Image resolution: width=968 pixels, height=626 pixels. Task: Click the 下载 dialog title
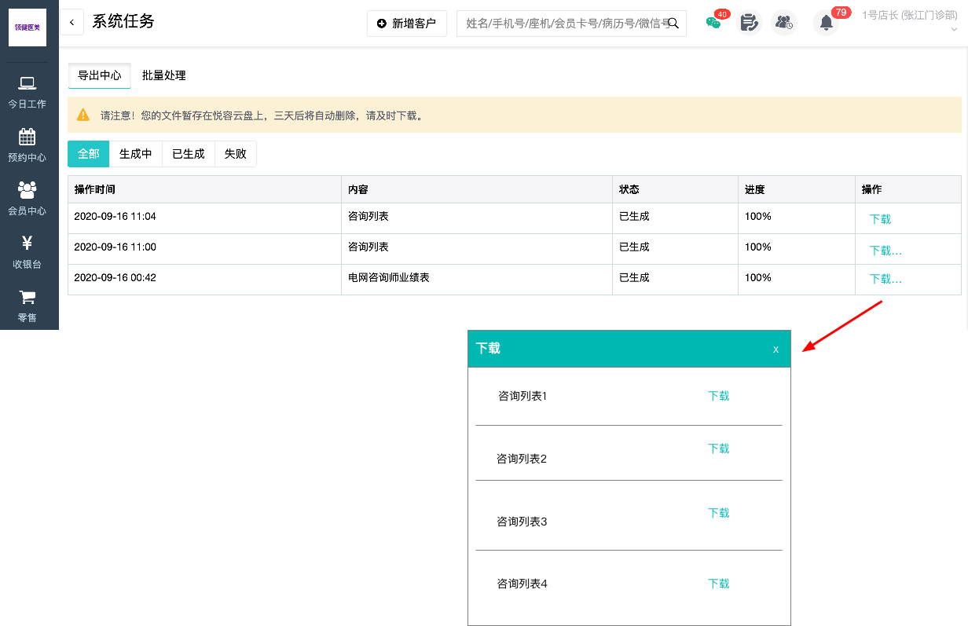pyautogui.click(x=488, y=348)
